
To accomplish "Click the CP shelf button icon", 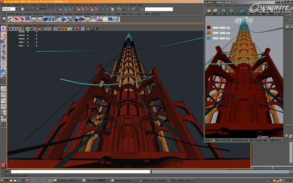I will (22, 19).
